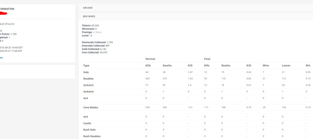Select the Doubles row label

[x=88, y=79]
